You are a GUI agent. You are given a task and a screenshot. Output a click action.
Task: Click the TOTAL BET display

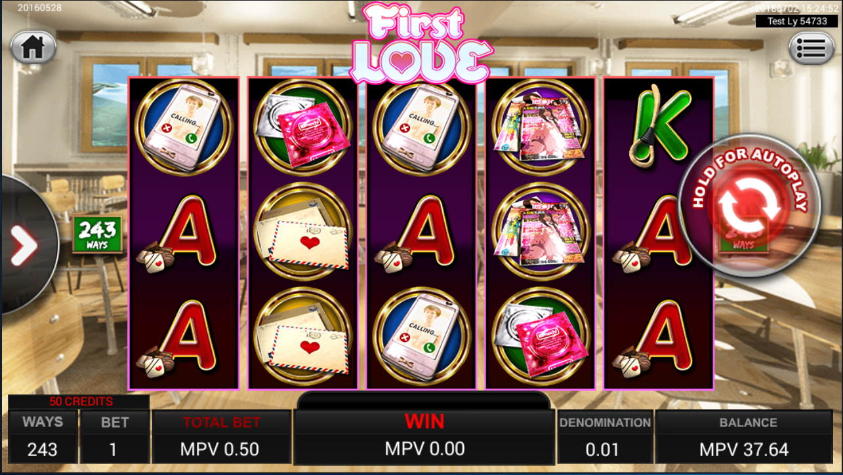(221, 437)
